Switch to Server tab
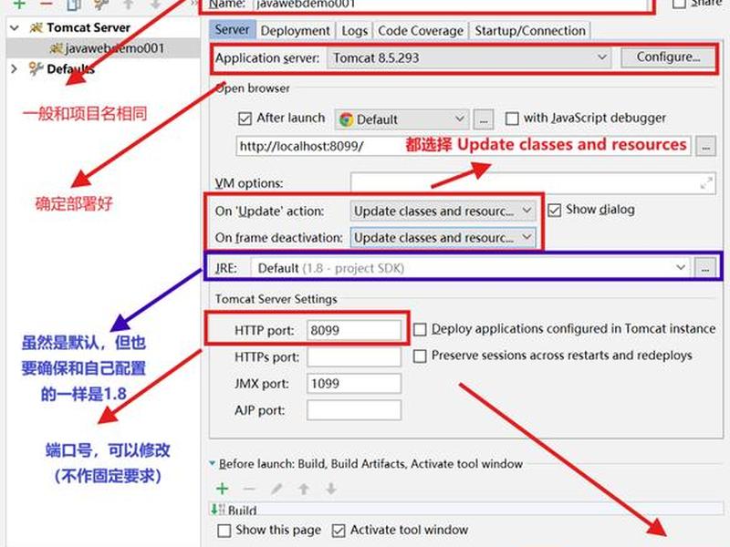Screen dimensions: 730x547 [x=232, y=30]
